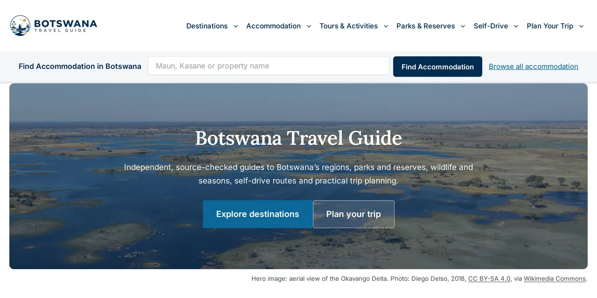
Task: Open the Wikimedia Commons link
Action: point(555,278)
